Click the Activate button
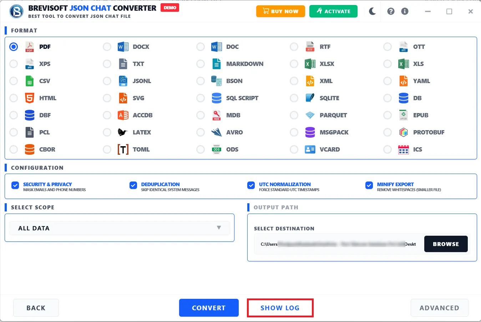Image resolution: width=481 pixels, height=322 pixels. tap(333, 11)
